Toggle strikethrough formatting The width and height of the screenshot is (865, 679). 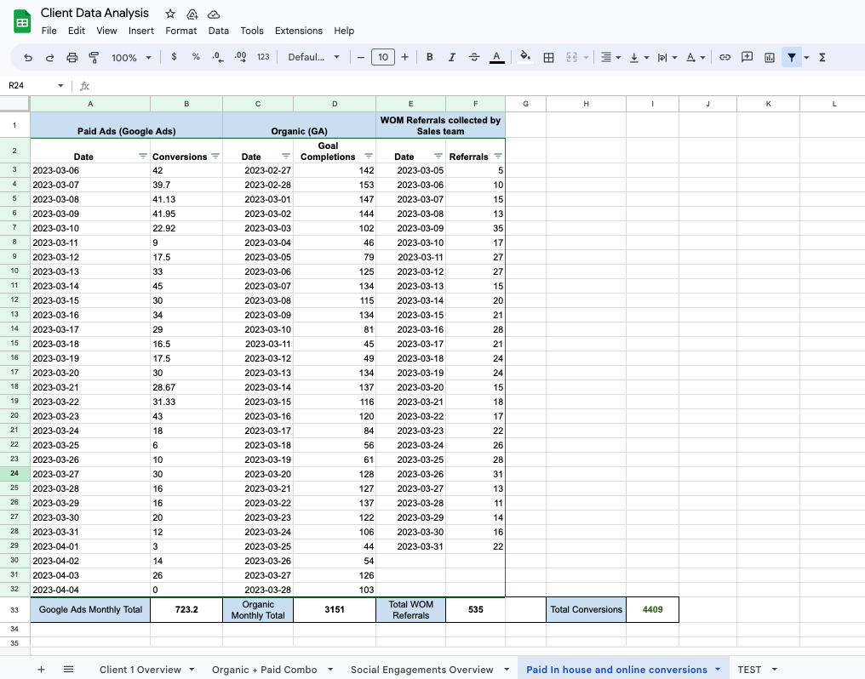pos(474,57)
